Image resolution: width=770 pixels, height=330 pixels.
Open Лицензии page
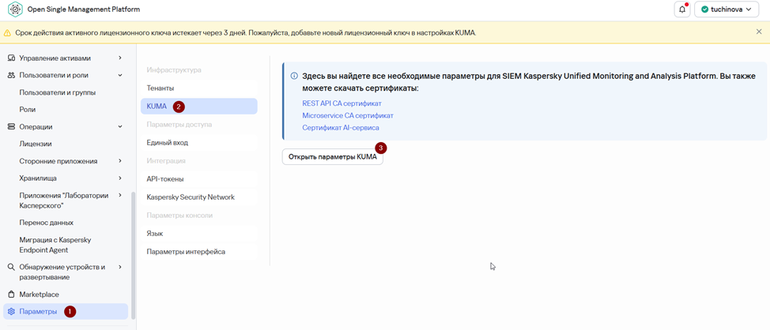(x=36, y=144)
